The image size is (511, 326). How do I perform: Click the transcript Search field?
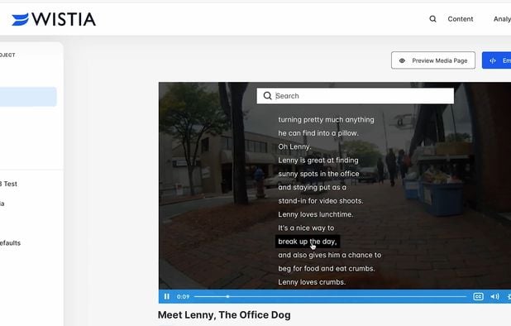point(356,96)
